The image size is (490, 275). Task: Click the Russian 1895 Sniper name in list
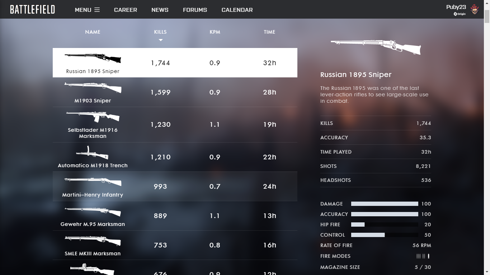(93, 71)
